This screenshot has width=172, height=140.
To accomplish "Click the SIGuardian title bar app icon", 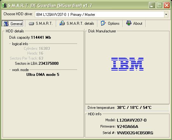I will [x=4, y=5].
